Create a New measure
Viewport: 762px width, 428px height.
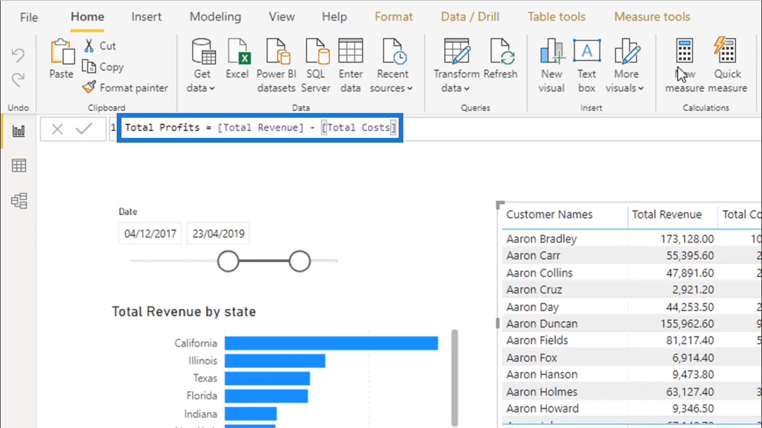(684, 66)
